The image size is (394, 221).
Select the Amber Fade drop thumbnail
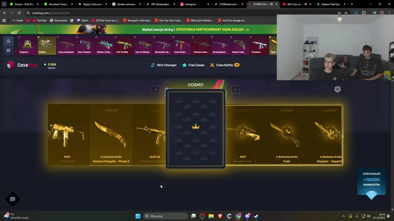point(240,45)
